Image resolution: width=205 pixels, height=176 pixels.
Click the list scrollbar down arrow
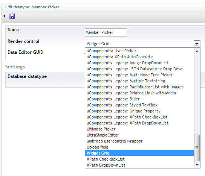[197, 165]
